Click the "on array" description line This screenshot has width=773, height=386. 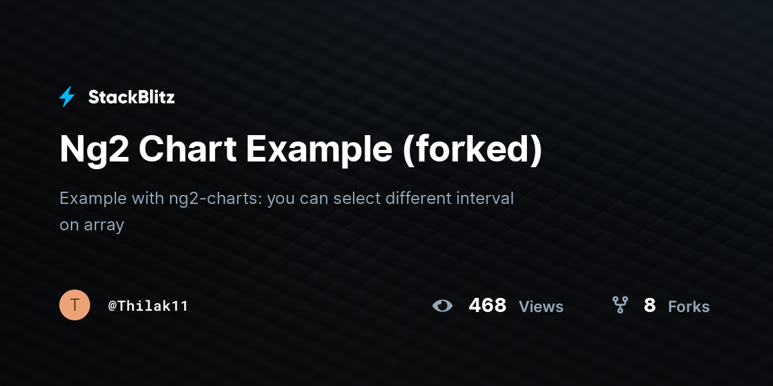point(91,225)
